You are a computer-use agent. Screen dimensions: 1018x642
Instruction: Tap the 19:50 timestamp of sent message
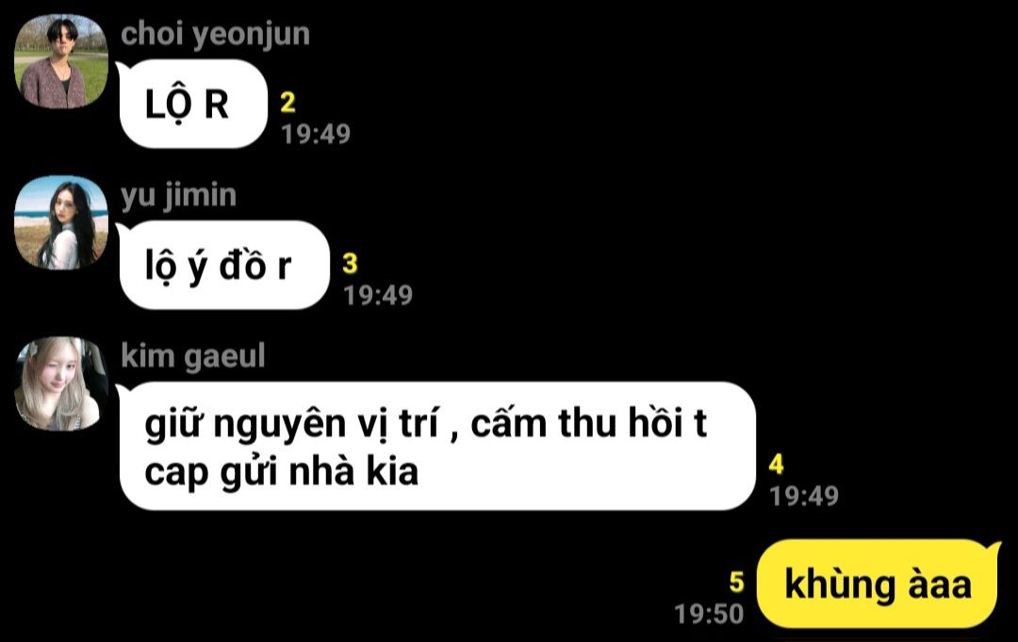(709, 614)
